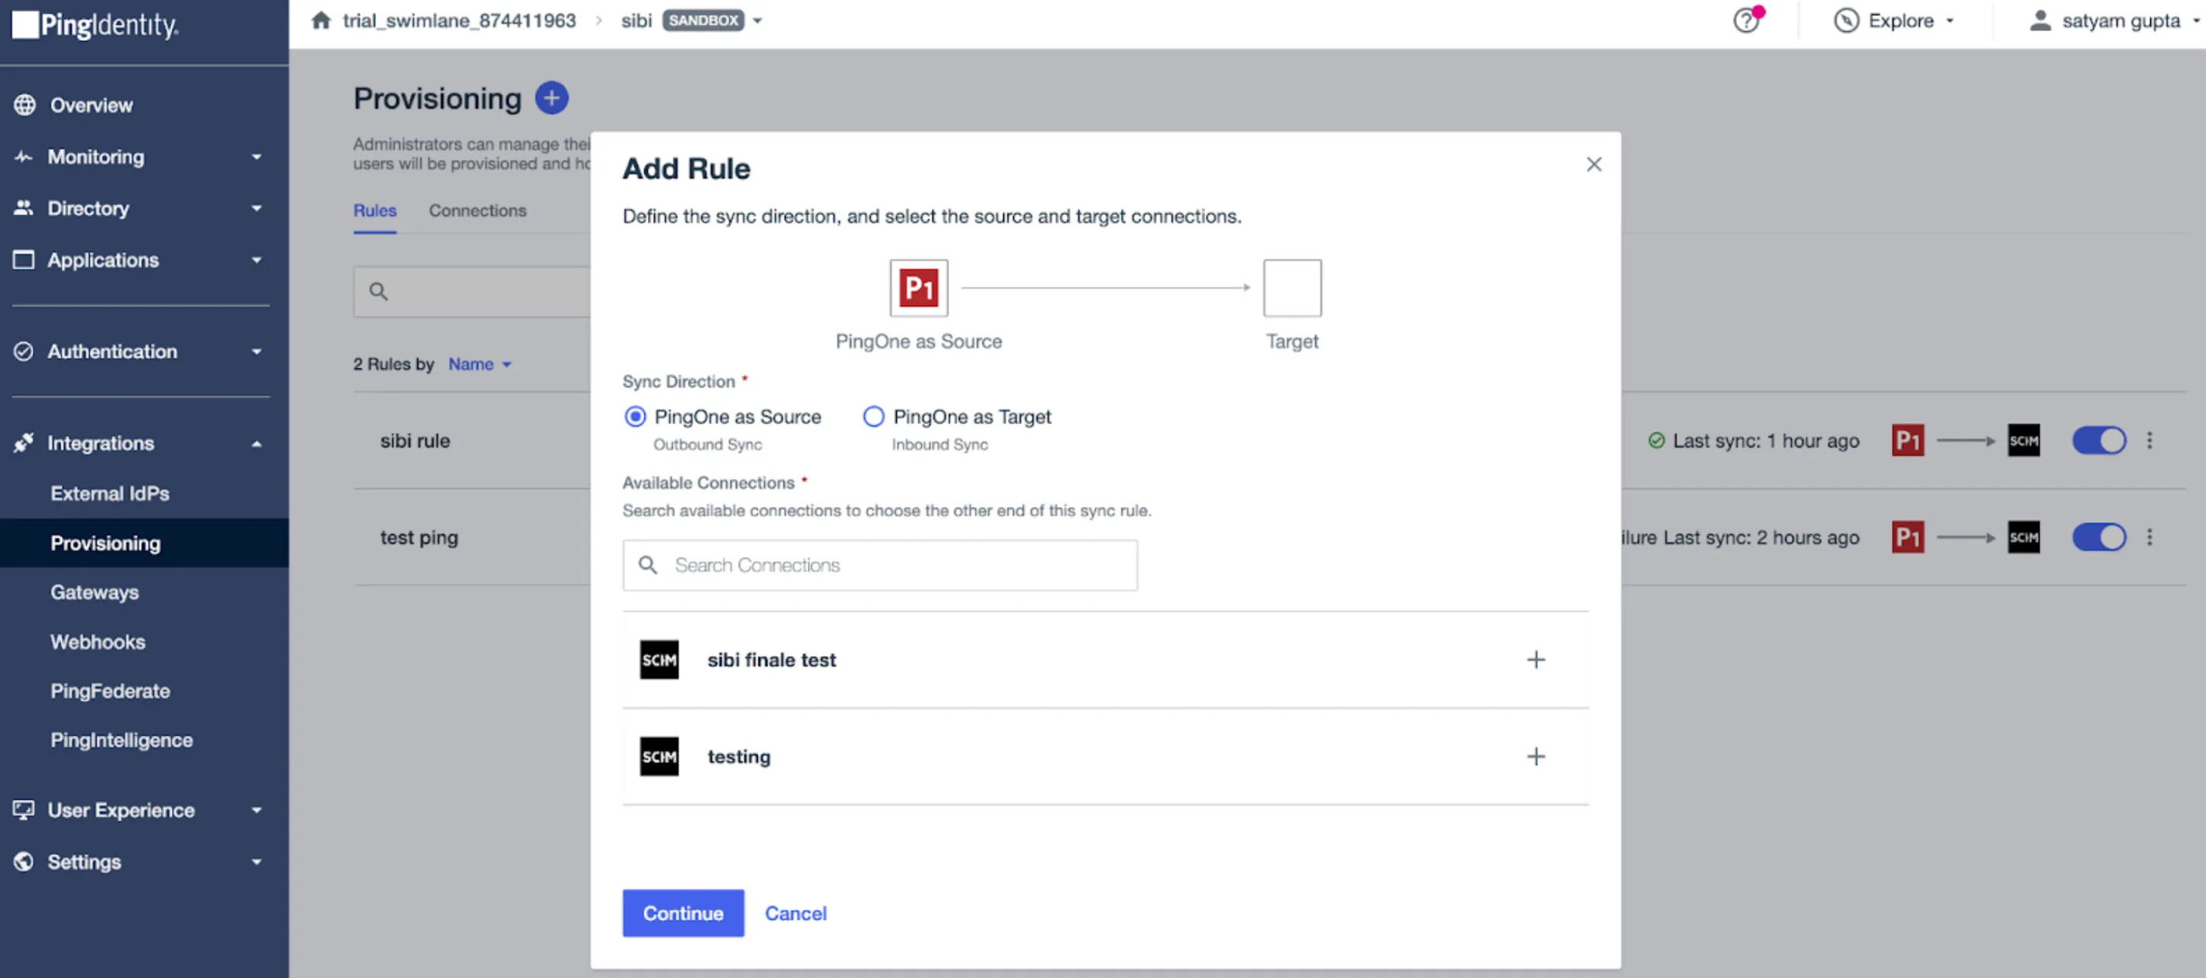Toggle the sibi rule switch off

pos(2098,440)
